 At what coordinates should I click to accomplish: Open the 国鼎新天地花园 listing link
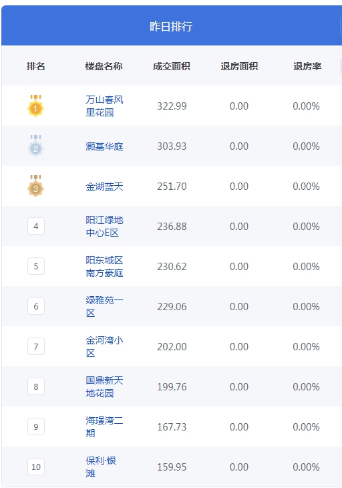click(x=104, y=386)
